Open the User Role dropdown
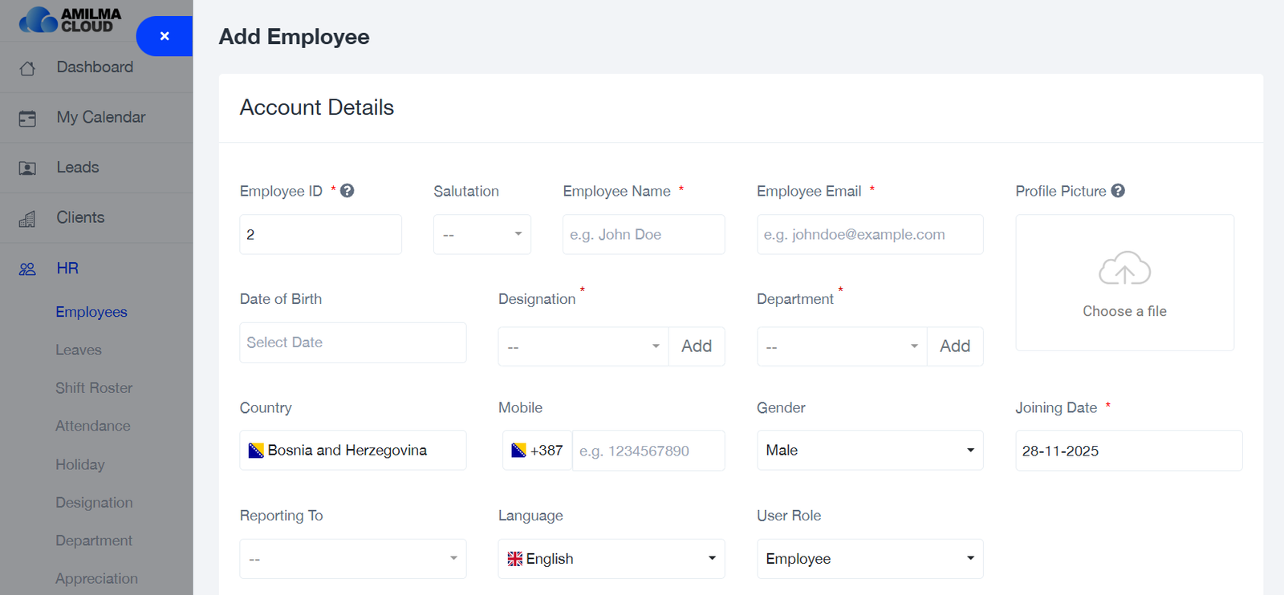The height and width of the screenshot is (595, 1284). 869,559
